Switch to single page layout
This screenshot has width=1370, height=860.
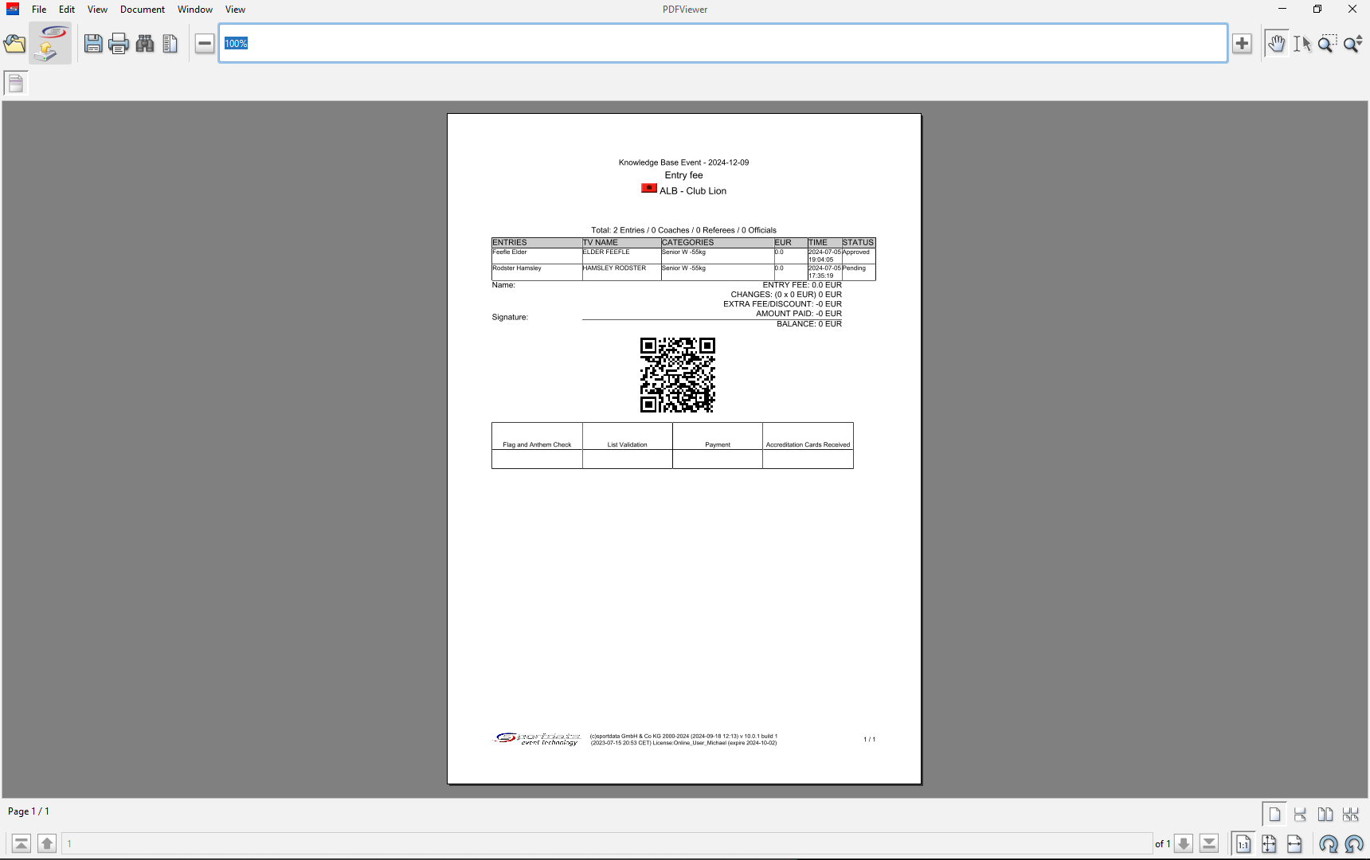1274,815
